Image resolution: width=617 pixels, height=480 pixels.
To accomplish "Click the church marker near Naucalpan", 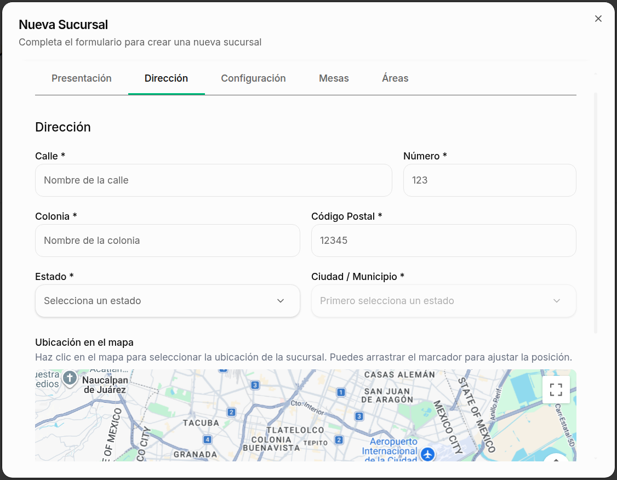I will click(70, 378).
